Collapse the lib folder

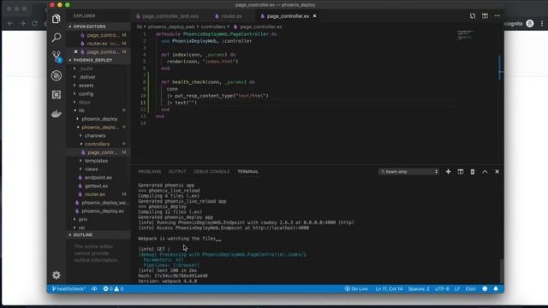(x=81, y=110)
